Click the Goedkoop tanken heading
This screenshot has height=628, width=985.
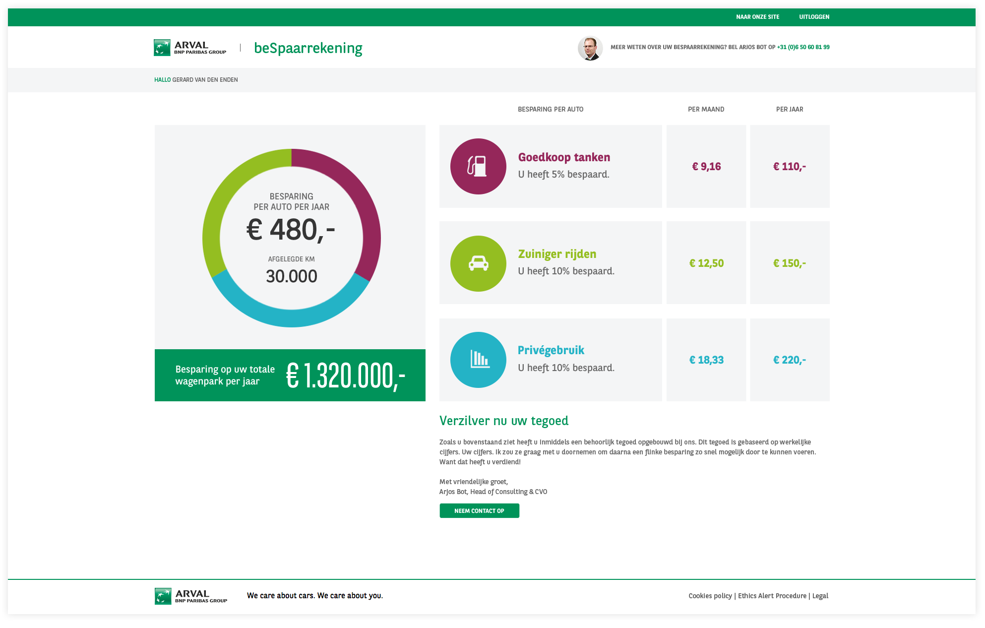click(564, 157)
